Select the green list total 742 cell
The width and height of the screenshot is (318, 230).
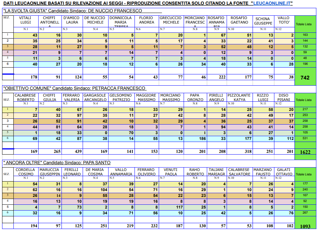click(305, 77)
